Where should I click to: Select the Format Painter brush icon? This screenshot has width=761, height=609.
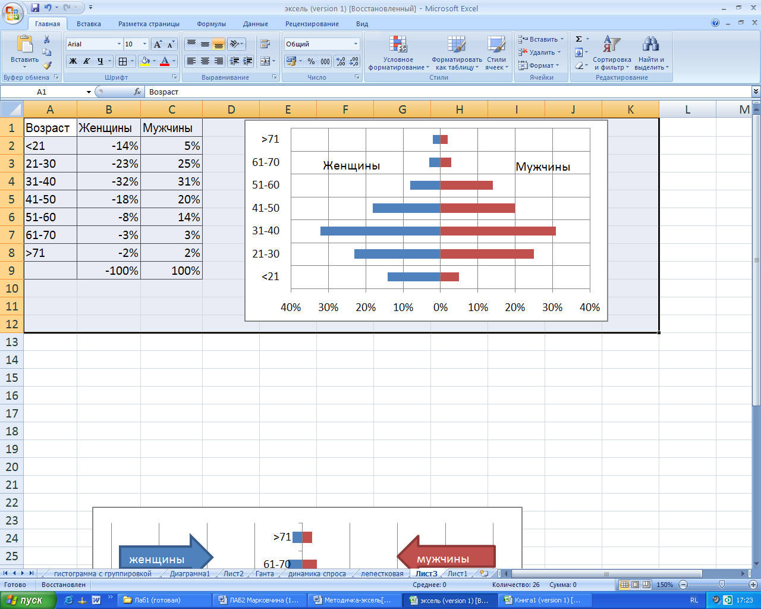pyautogui.click(x=47, y=65)
